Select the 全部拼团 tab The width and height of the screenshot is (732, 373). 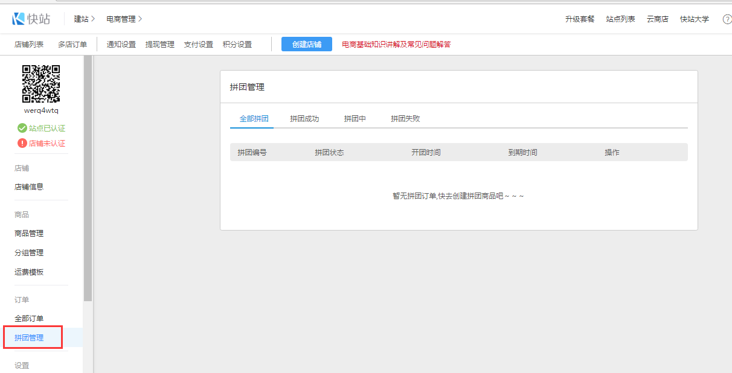[254, 119]
